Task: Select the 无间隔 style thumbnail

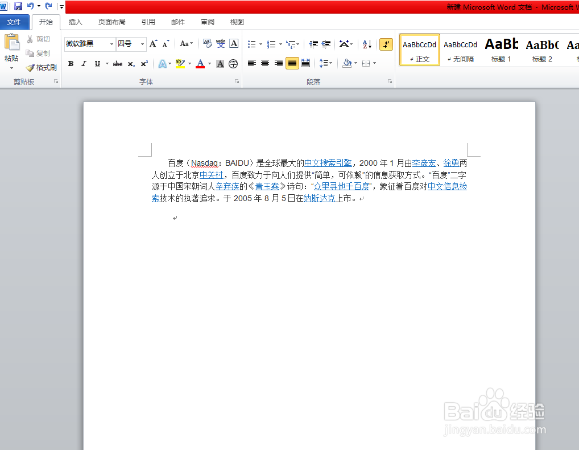Action: click(x=461, y=50)
